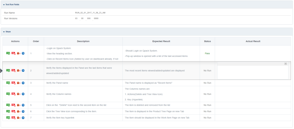Click the bug icon for step 4
Screen dimensions: 294x129
18,94
